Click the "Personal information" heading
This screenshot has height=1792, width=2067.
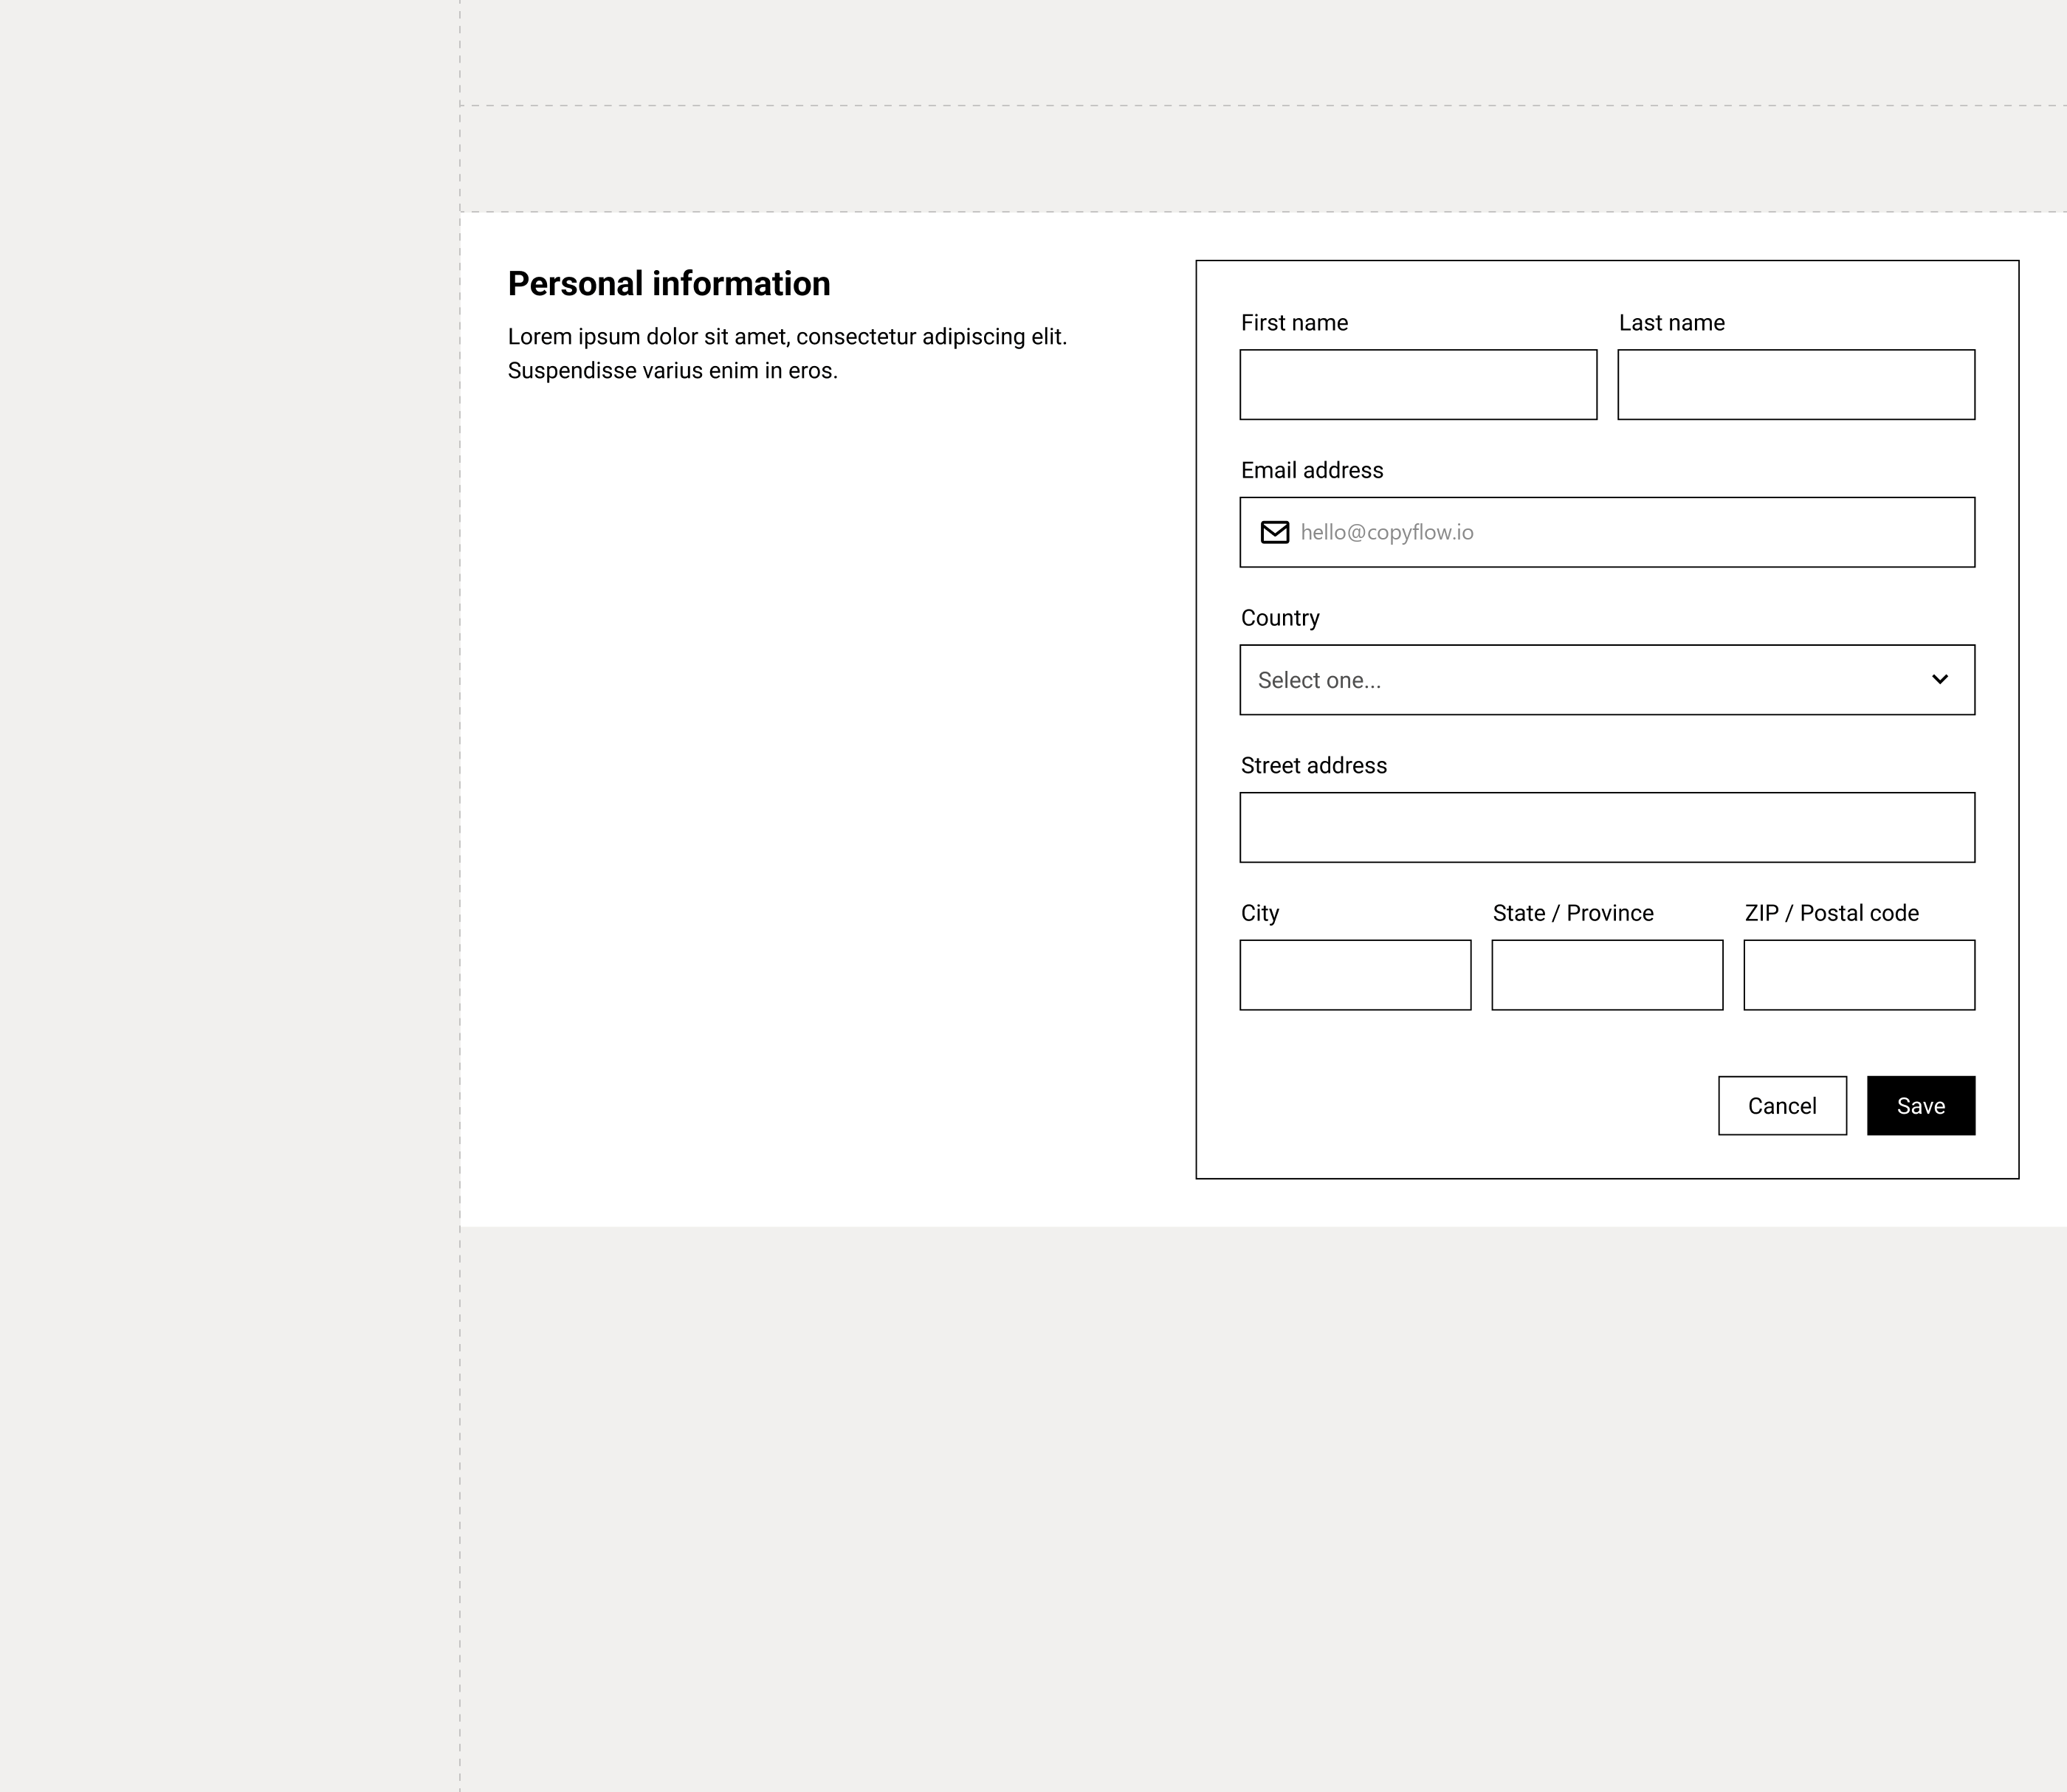[669, 284]
